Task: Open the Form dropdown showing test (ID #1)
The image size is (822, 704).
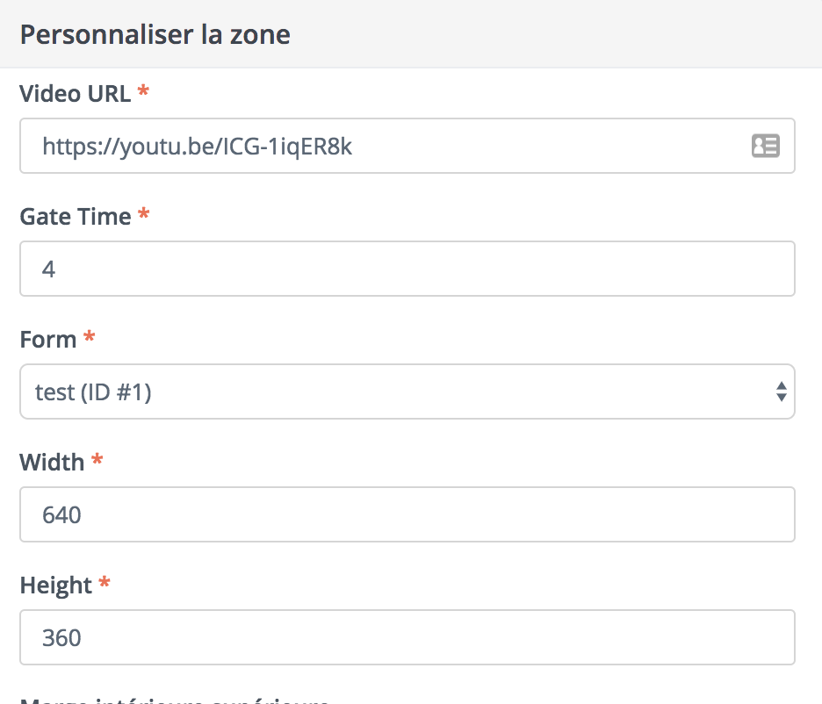Action: pyautogui.click(x=407, y=392)
